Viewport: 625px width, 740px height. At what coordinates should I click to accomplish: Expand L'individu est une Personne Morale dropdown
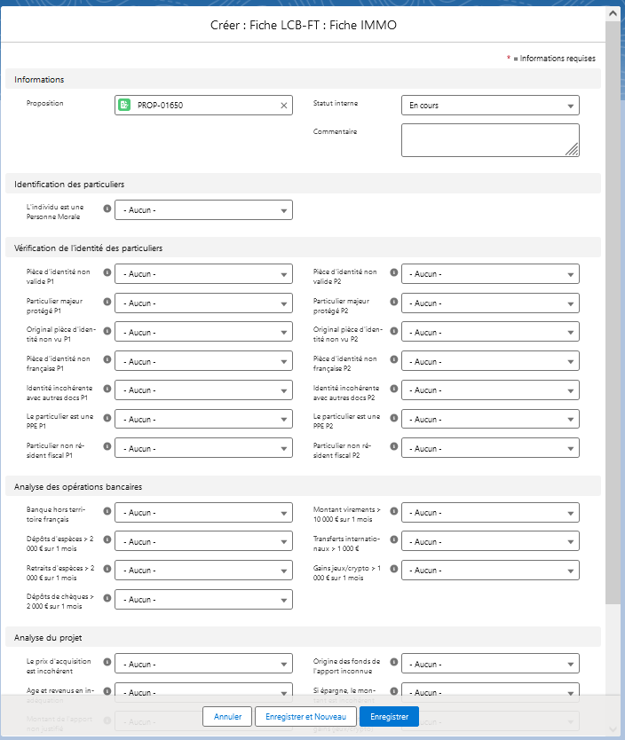point(203,210)
